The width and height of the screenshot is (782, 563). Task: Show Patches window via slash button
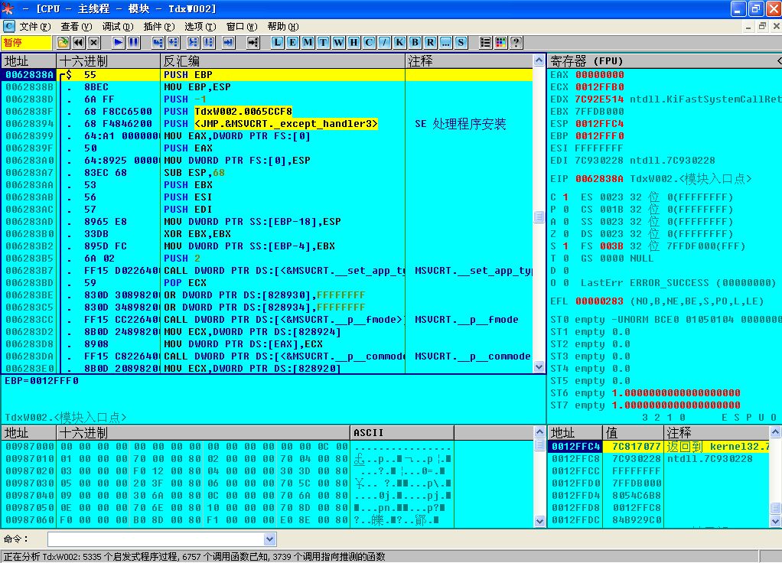(385, 42)
